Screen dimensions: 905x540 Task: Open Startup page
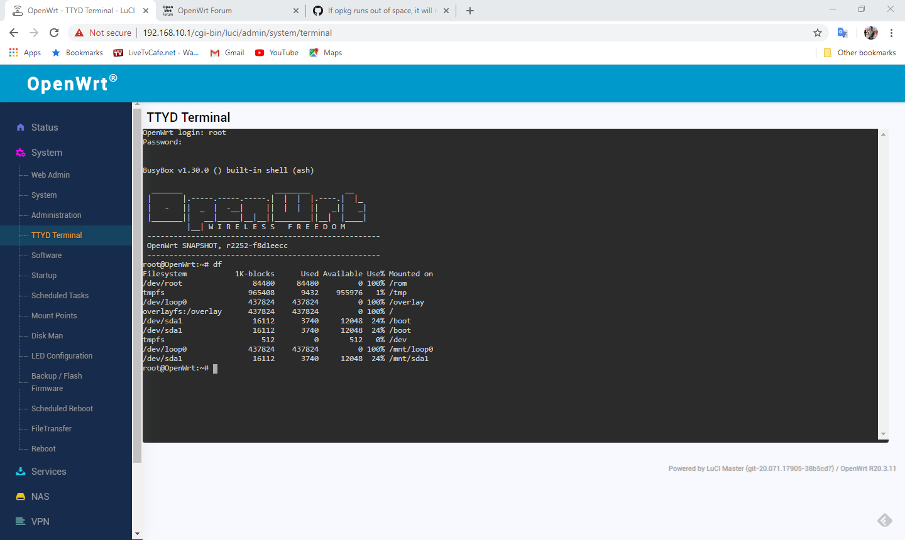click(44, 276)
